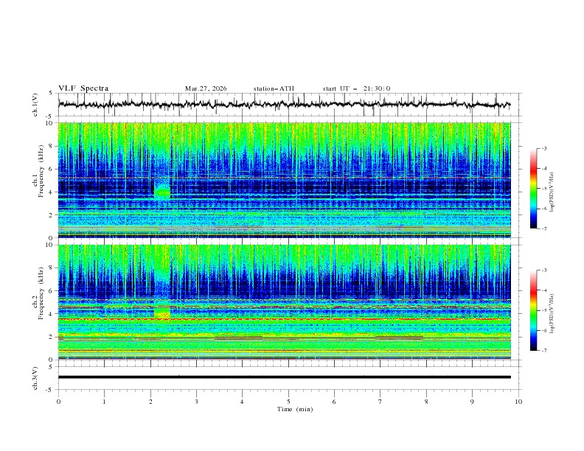Click the "start UT = 21:30:0" header text
The width and height of the screenshot is (584, 451).
[x=356, y=88]
